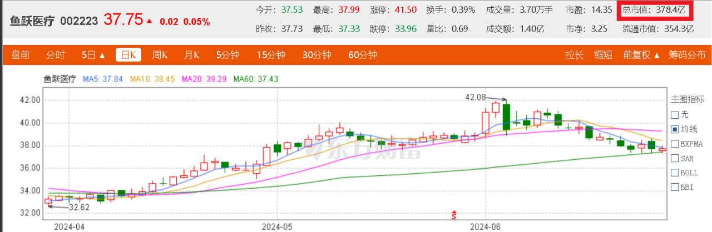Click the 最低 37.33 value
Viewport: 712px width, 232px height.
[348, 29]
